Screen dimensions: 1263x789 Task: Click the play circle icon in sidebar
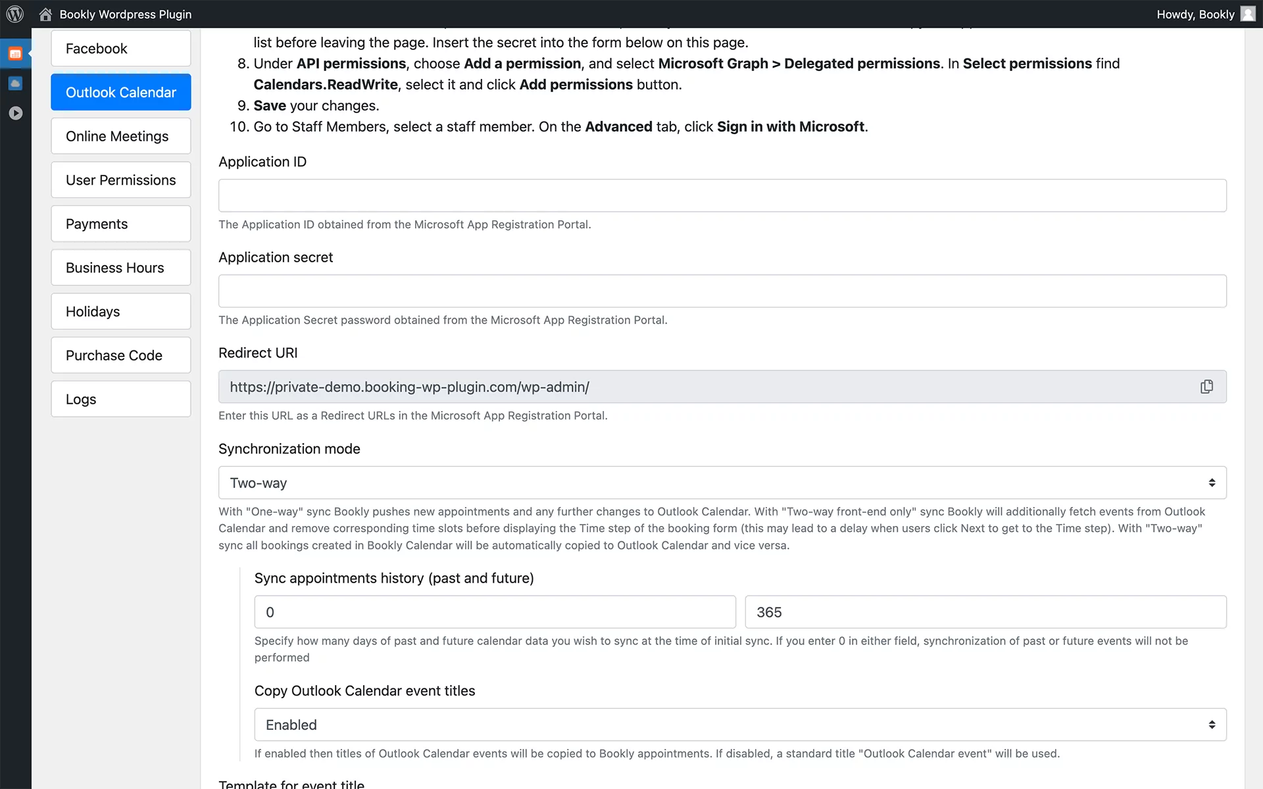[16, 113]
